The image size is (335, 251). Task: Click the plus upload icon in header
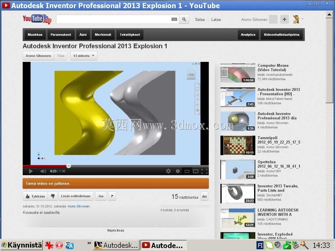point(284,19)
